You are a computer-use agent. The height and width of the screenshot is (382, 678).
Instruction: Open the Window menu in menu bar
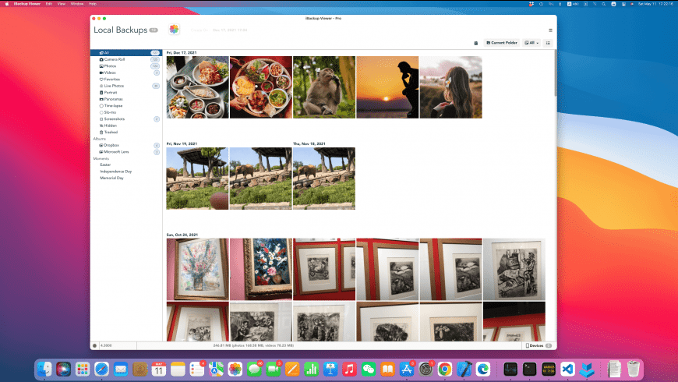[77, 3]
